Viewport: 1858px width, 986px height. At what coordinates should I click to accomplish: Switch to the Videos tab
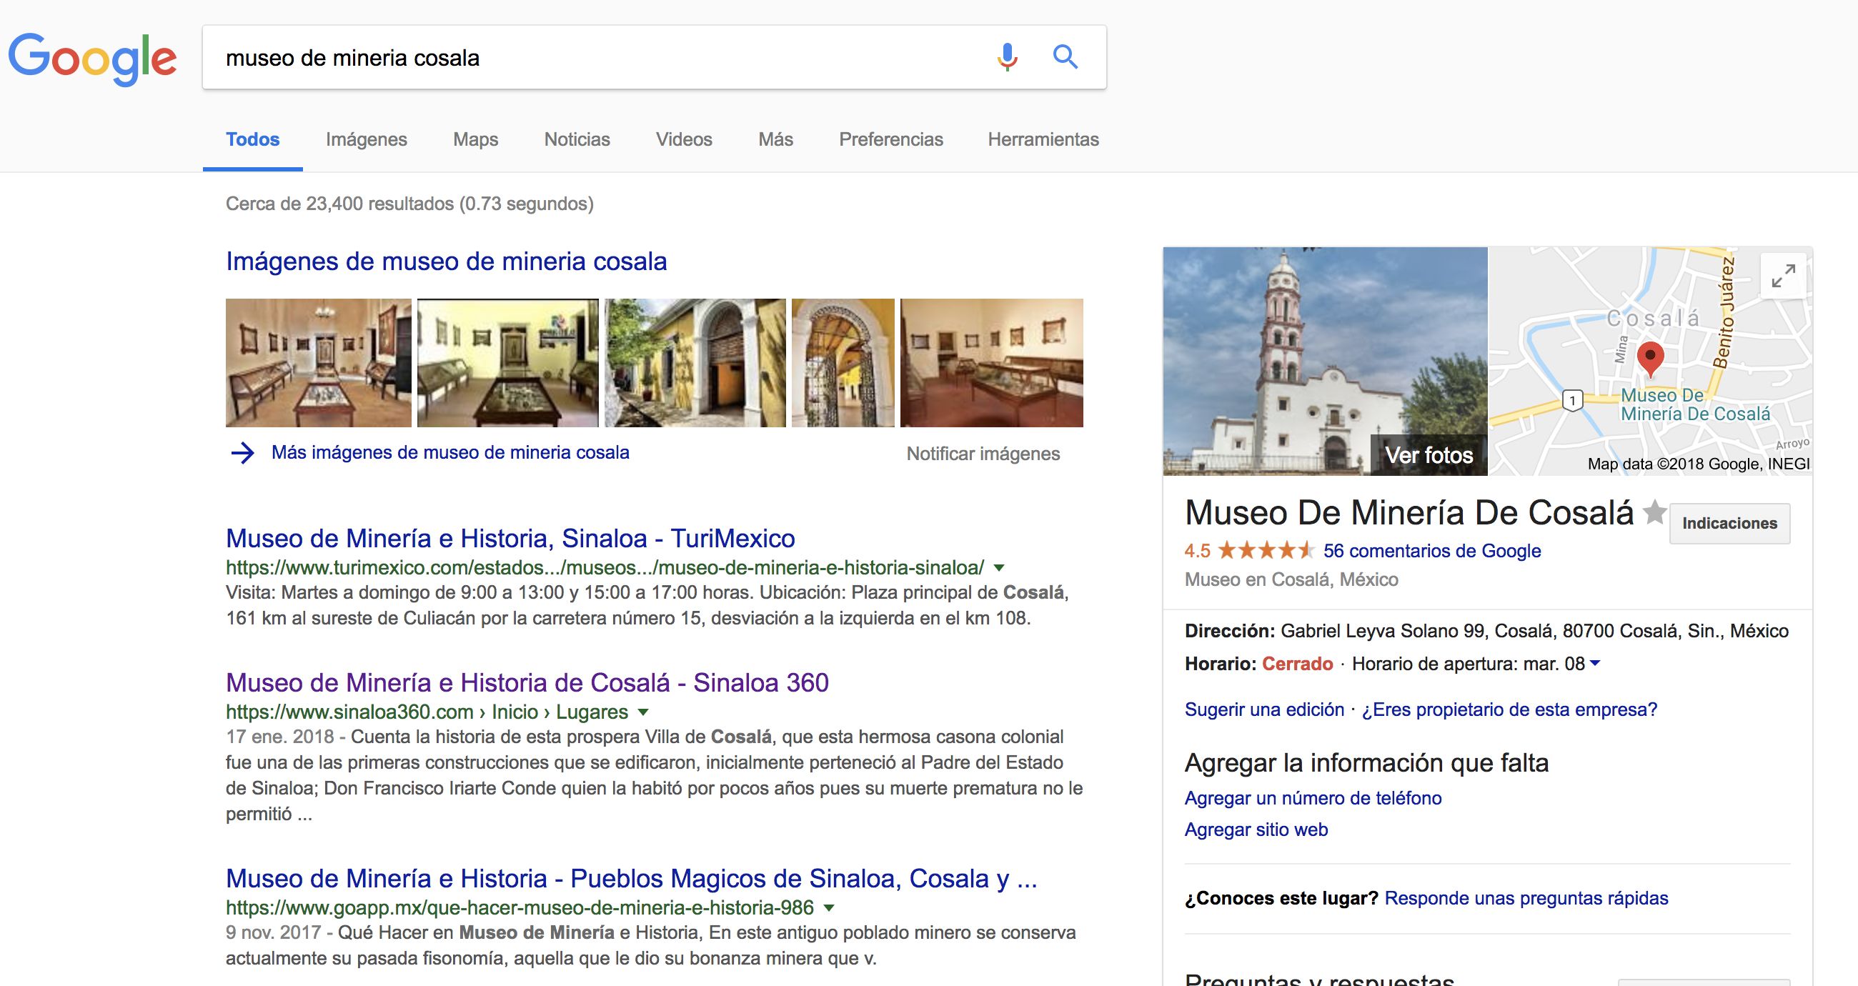point(684,139)
